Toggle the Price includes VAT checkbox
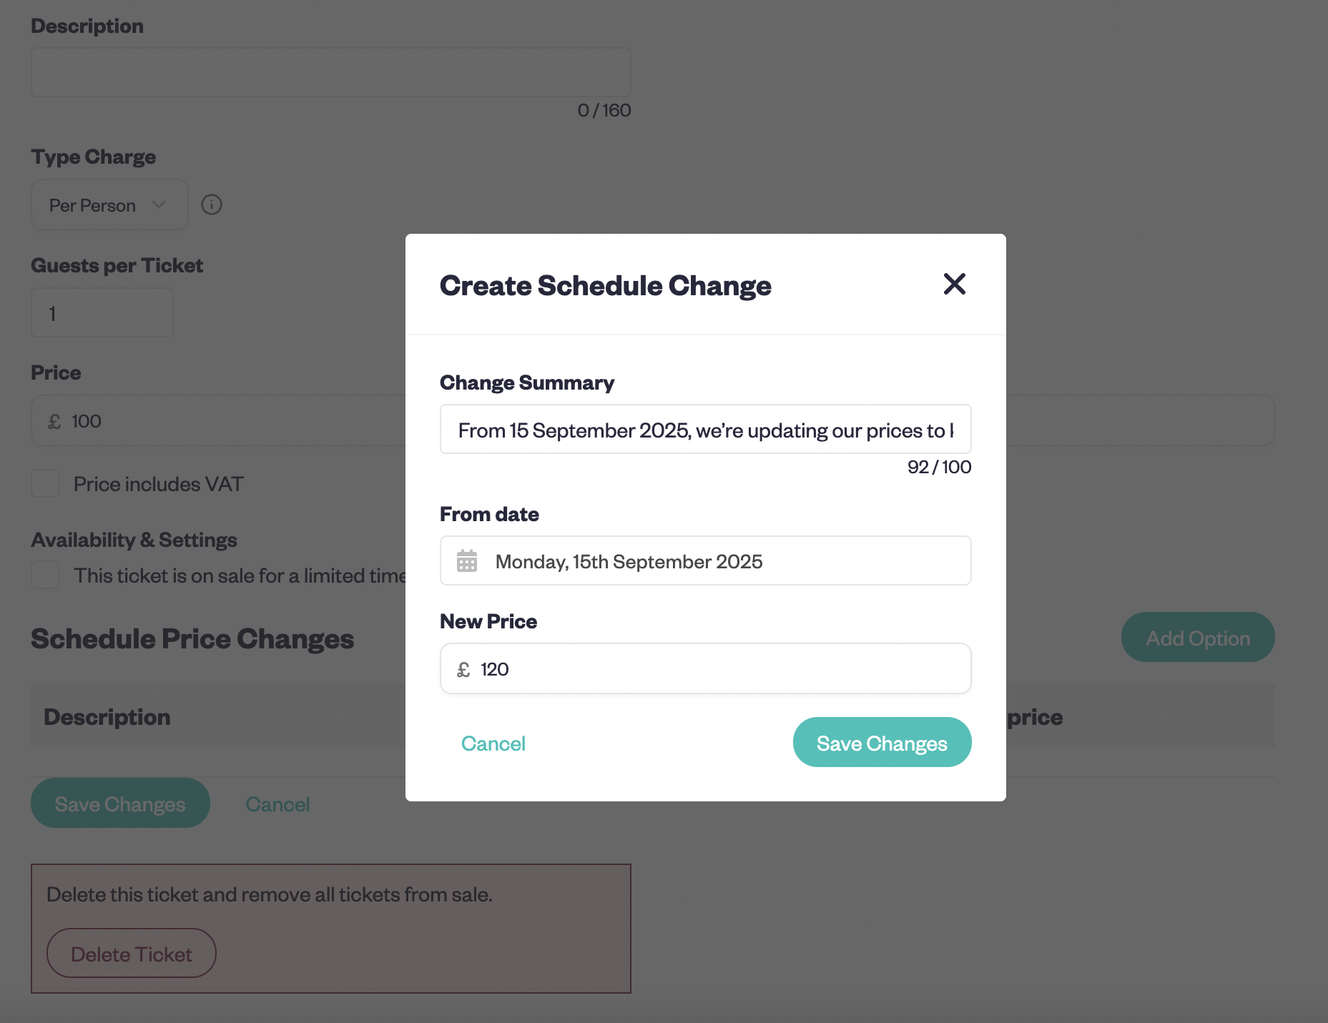This screenshot has height=1023, width=1328. click(45, 484)
